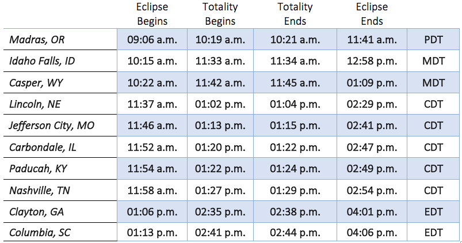This screenshot has width=462, height=243.
Task: Select the PDT time zone cell
Action: (x=433, y=39)
